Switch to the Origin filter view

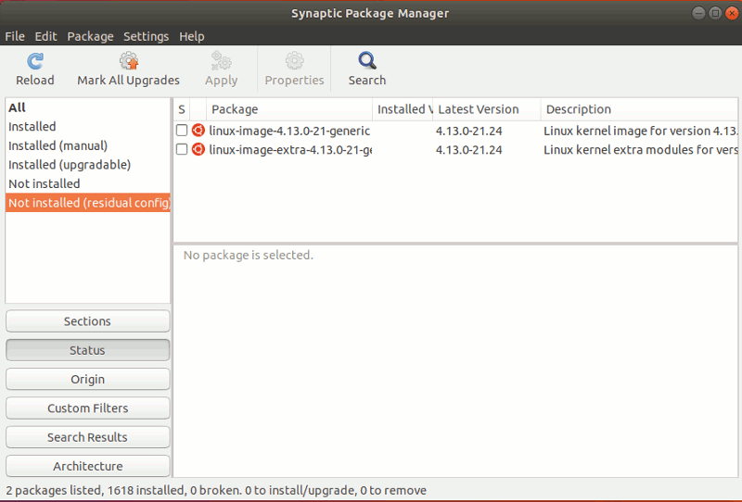(87, 379)
